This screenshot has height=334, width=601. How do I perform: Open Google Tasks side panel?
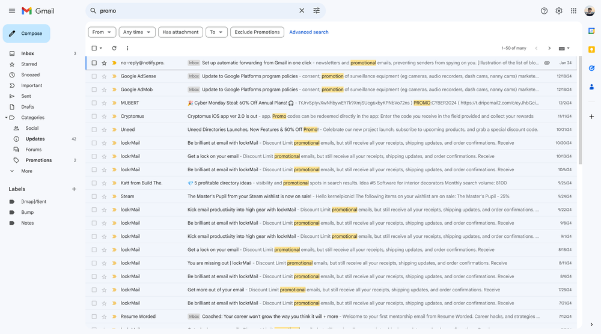(591, 68)
